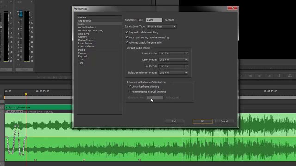Select Label Colors in the Preferences list
Viewport: 296px width, 166px height.
[x=85, y=43]
